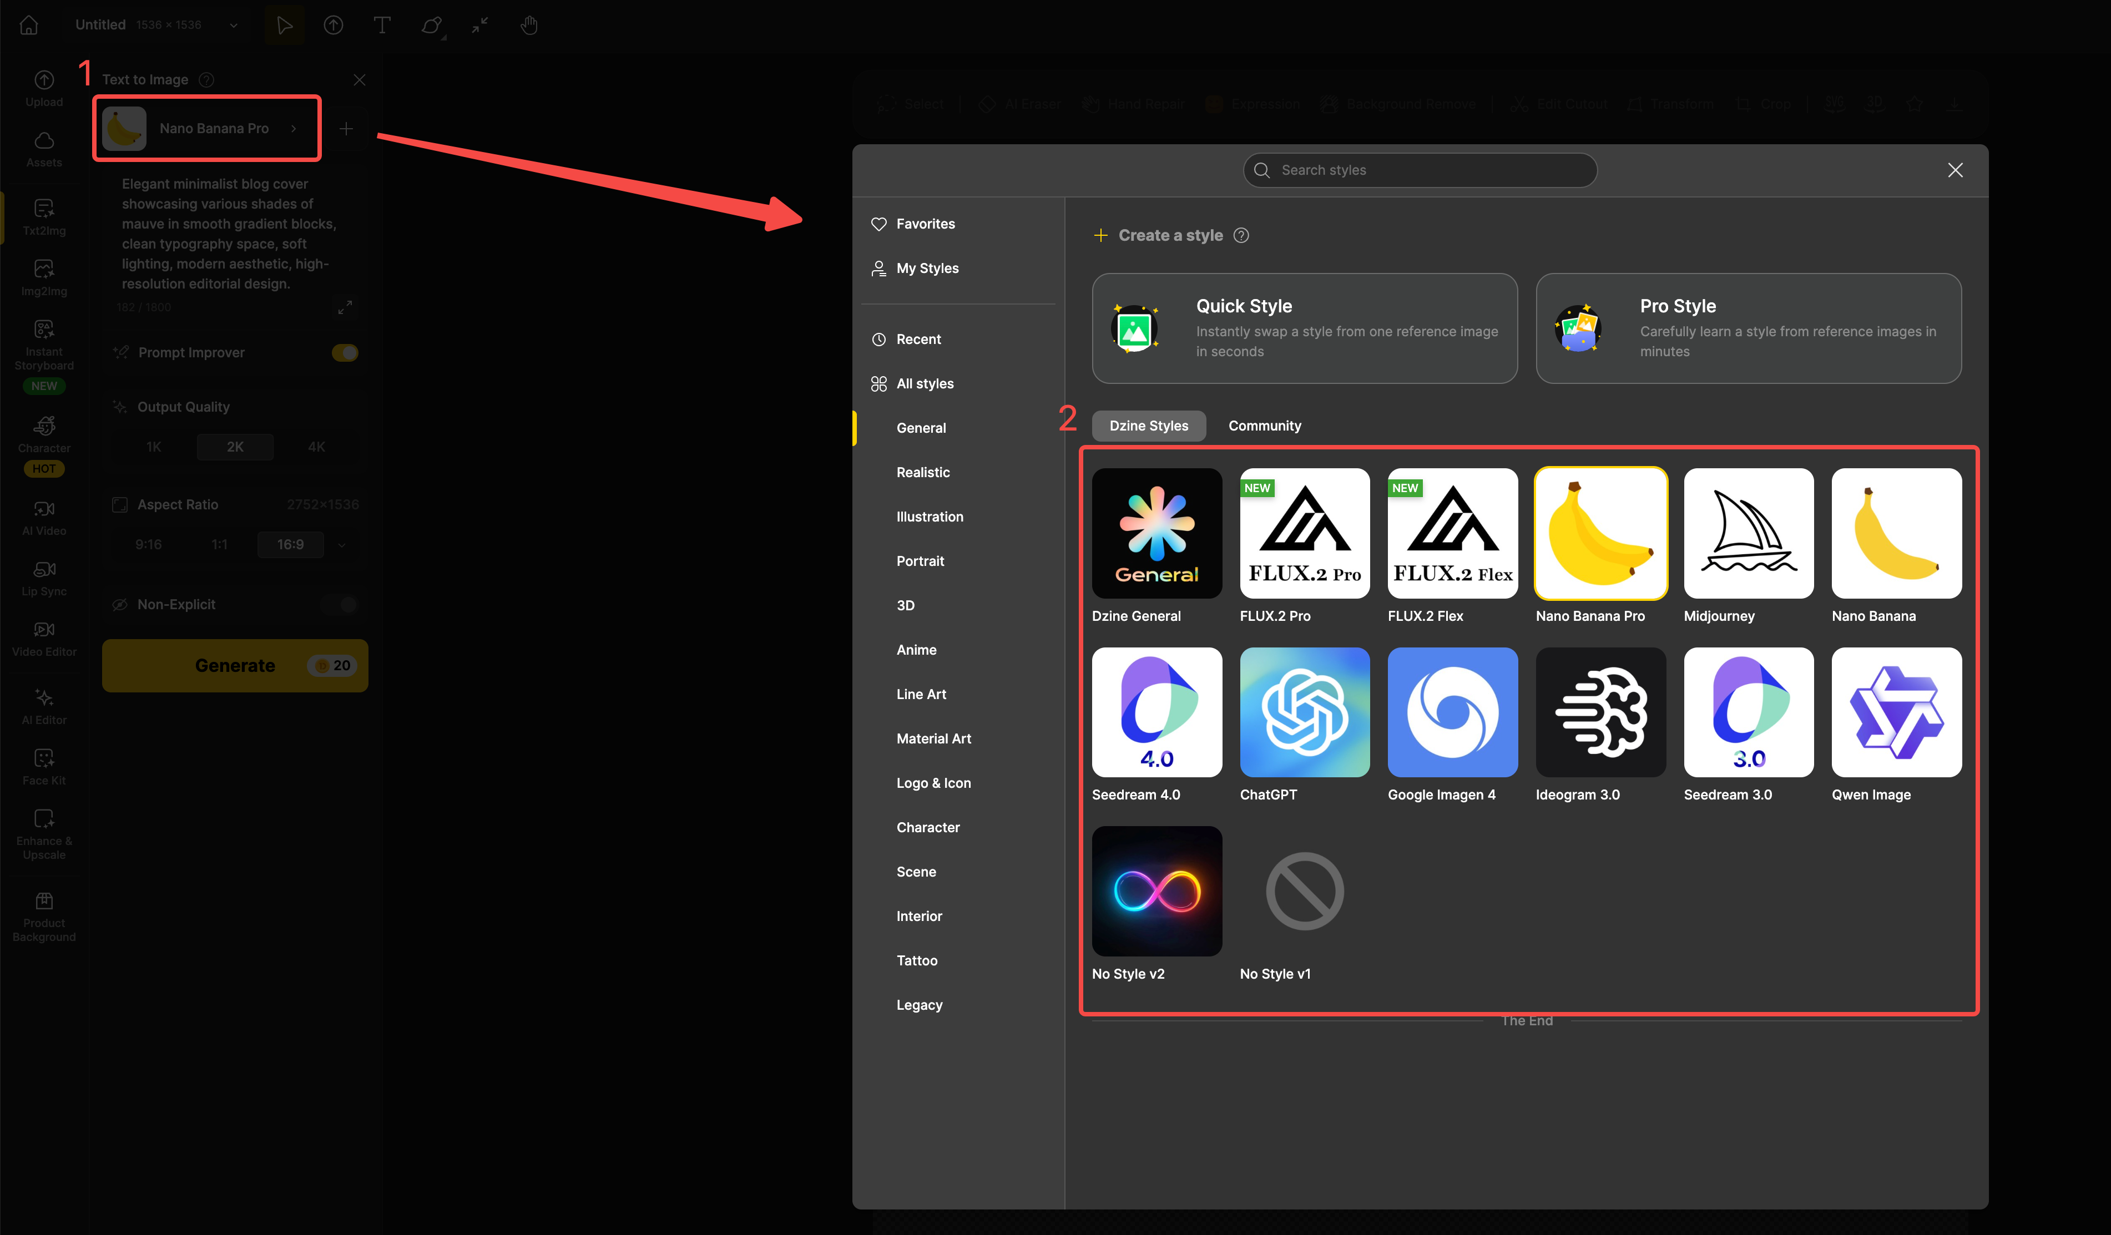Pick the Ideogram 3.0 style icon

[x=1600, y=712]
